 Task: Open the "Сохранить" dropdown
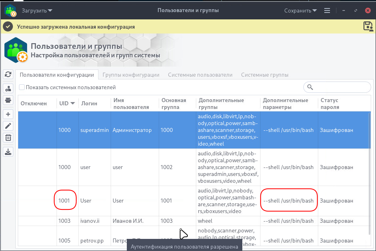300,10
